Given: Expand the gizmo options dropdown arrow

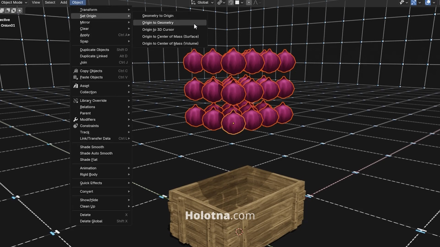Looking at the screenshot, I should pos(420,2).
